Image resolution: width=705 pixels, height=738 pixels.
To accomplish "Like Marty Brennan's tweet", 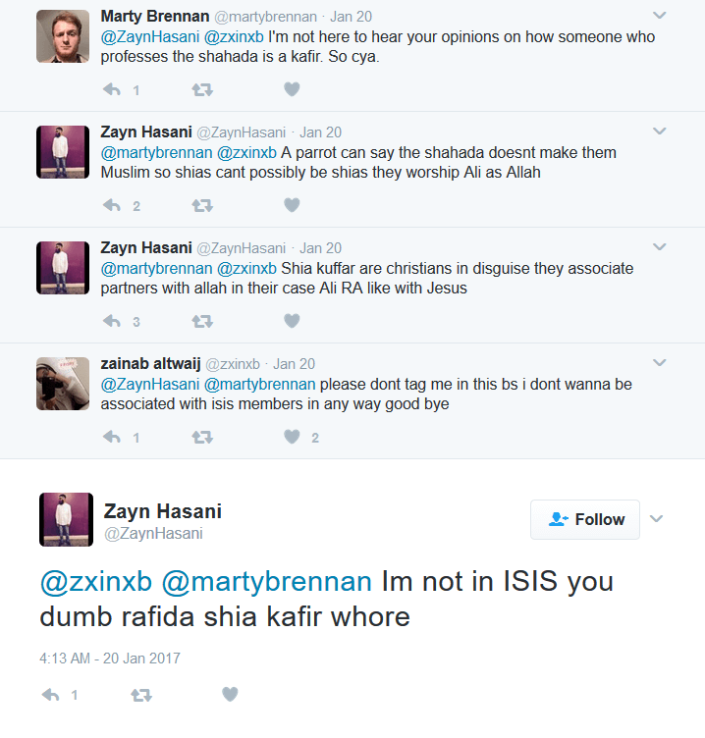I will tap(291, 89).
